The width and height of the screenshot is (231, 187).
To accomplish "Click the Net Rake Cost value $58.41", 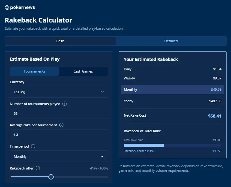I will click(x=214, y=116).
